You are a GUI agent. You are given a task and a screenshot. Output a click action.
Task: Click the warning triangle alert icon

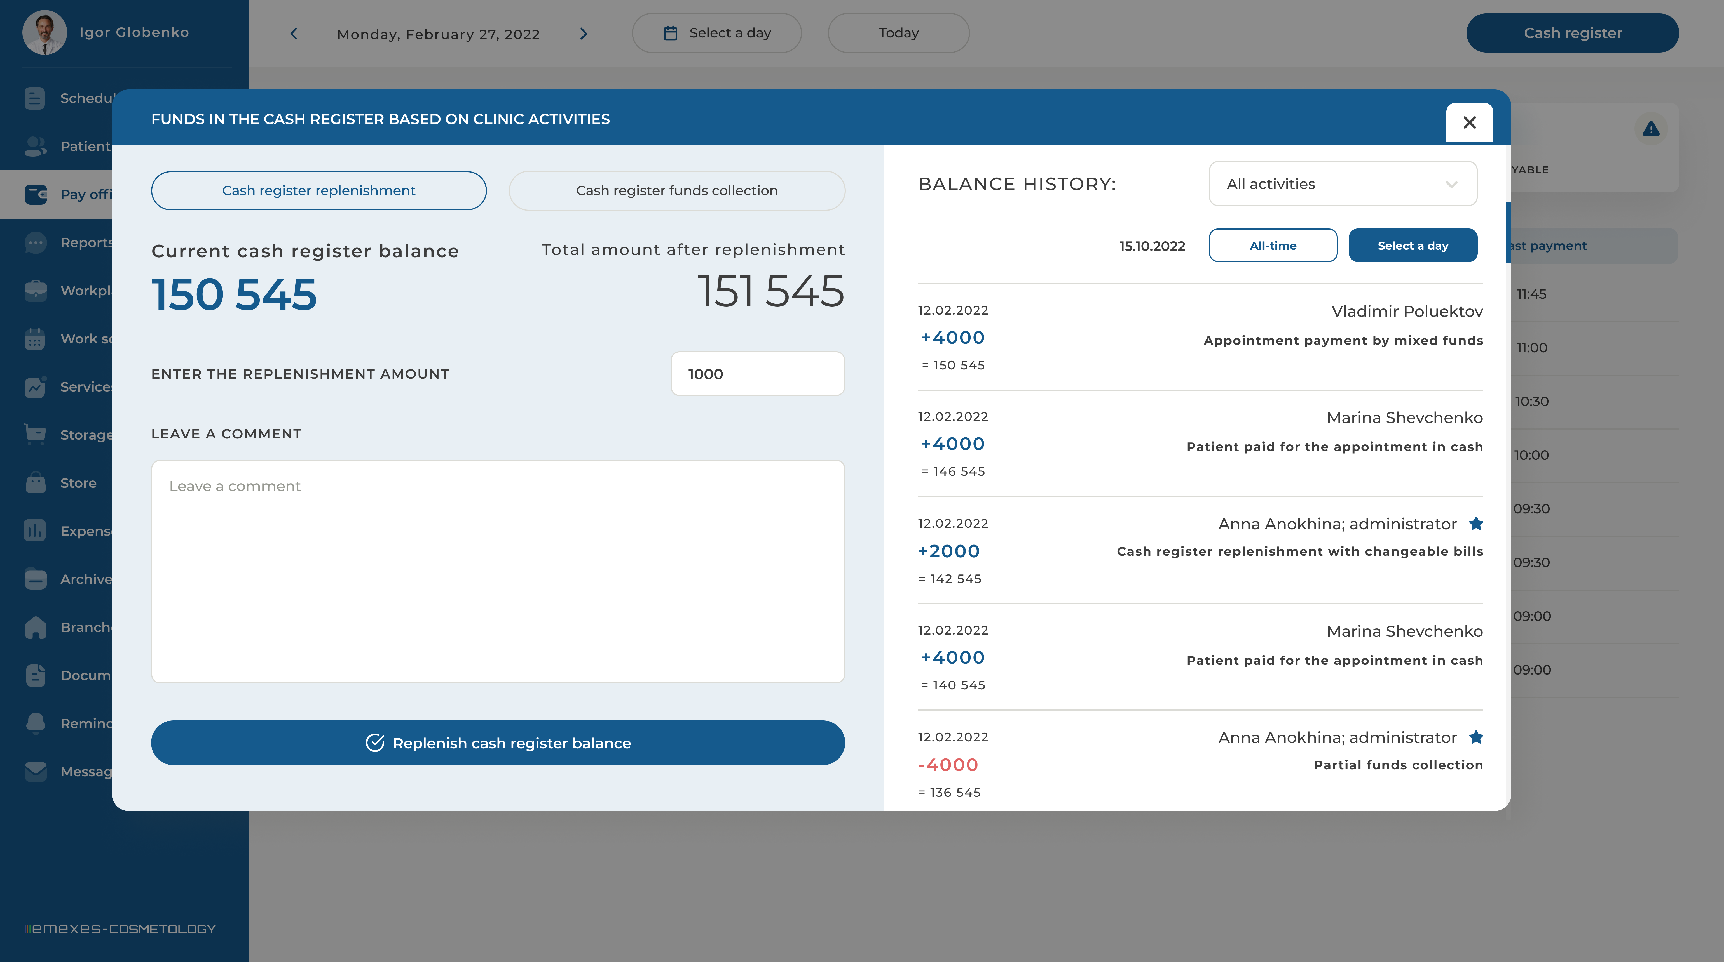coord(1650,129)
